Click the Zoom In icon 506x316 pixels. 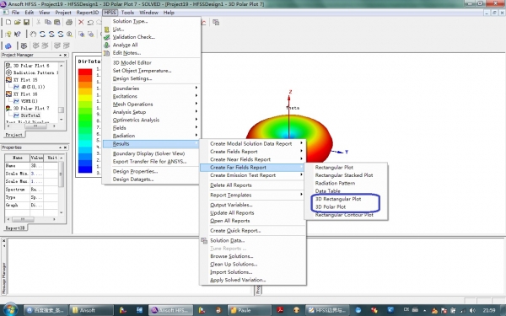coord(82,34)
